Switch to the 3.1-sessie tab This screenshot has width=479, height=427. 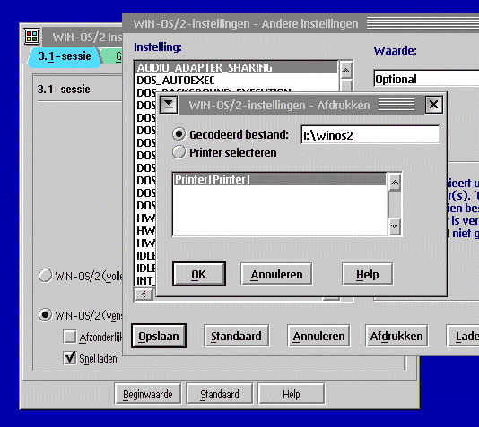tap(65, 56)
